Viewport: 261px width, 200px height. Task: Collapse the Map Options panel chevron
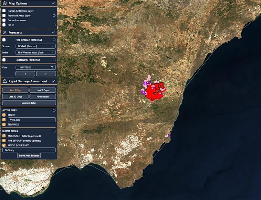[53, 3]
